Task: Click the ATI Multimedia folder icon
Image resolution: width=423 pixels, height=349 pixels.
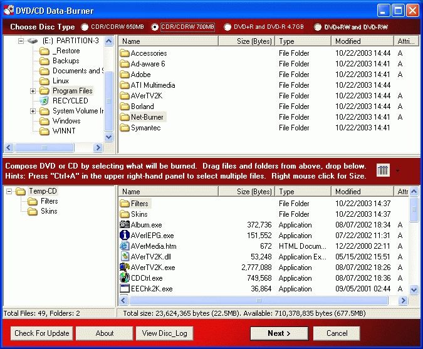Action: click(x=124, y=85)
